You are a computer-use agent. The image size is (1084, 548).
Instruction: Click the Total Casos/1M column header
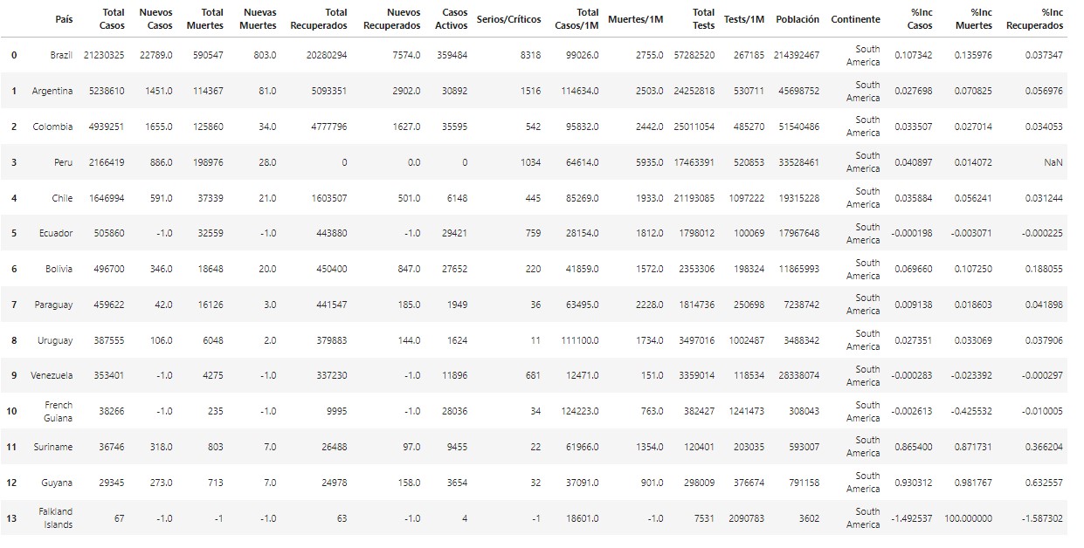[x=577, y=19]
